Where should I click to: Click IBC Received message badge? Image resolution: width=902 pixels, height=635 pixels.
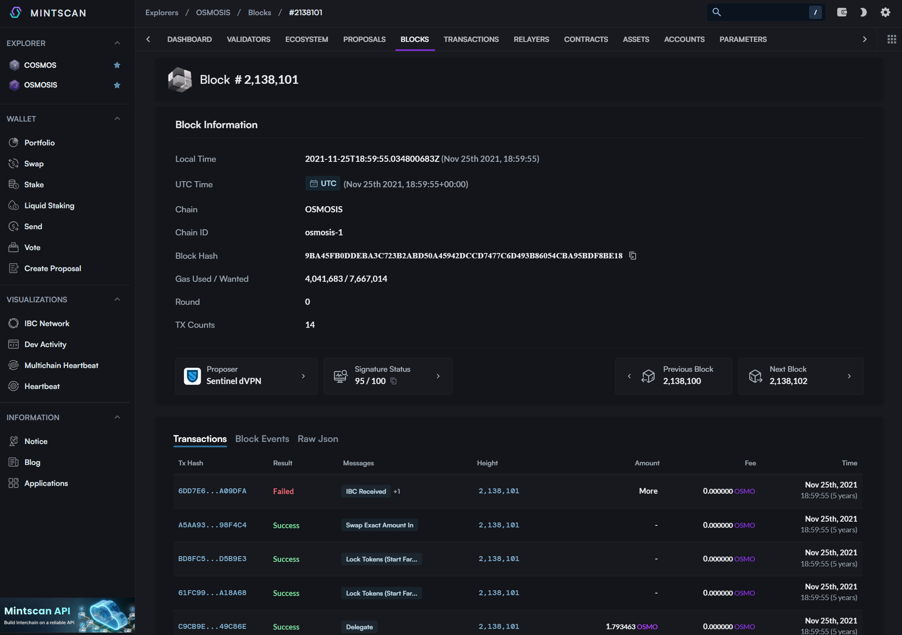pos(366,491)
